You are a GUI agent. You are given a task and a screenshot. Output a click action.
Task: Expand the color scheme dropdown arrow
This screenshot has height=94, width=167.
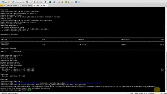coord(56,2)
